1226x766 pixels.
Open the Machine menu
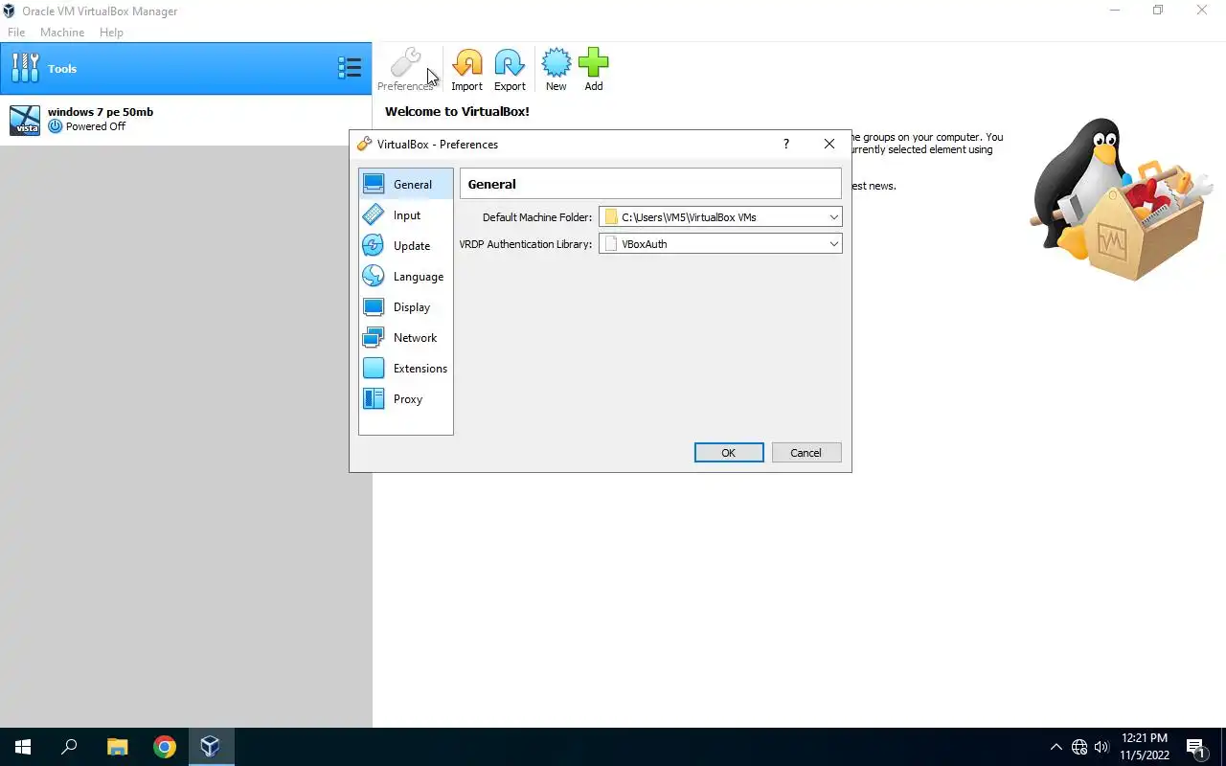point(62,32)
